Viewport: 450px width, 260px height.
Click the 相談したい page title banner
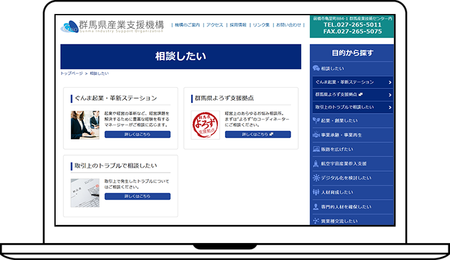[x=181, y=57]
